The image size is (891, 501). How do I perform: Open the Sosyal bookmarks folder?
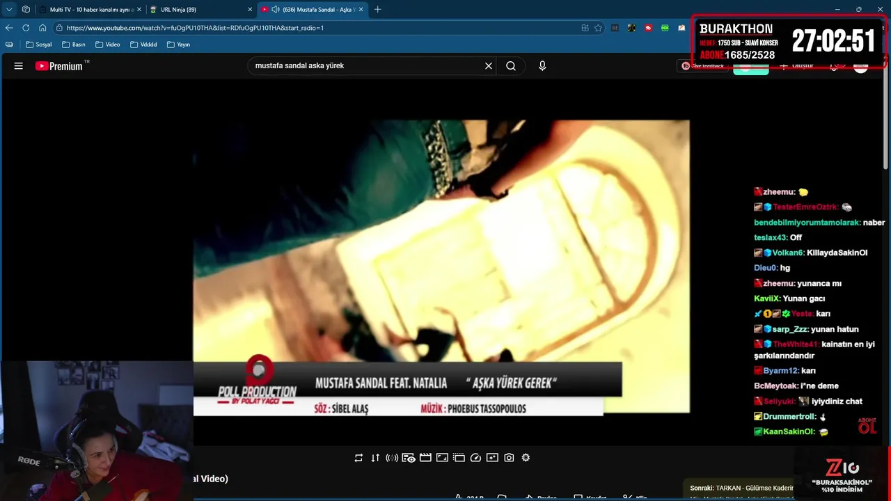pos(39,45)
